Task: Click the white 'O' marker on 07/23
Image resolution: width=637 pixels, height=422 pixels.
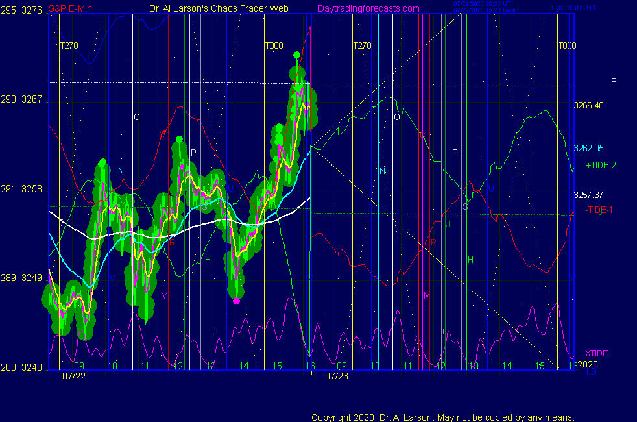Action: tap(397, 117)
